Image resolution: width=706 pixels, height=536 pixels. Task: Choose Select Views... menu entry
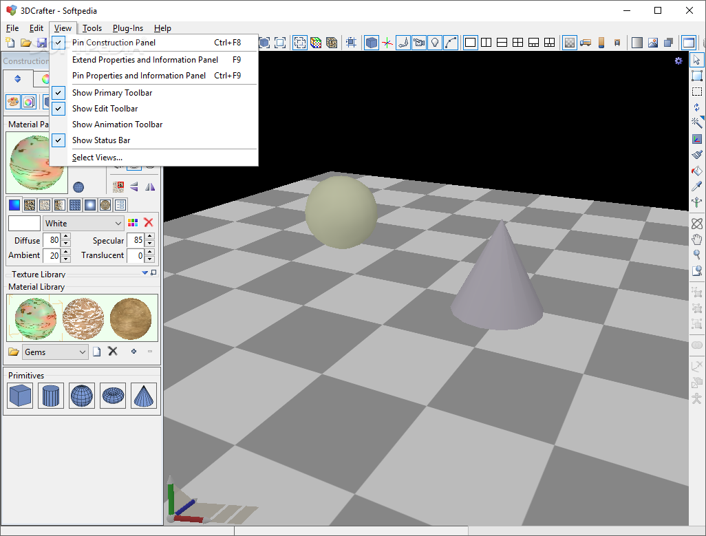tap(153, 158)
